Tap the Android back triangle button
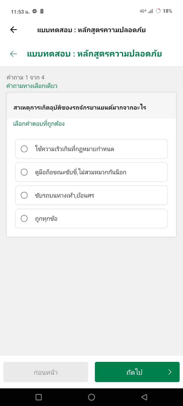Viewport: 183px width, 406px height. (x=144, y=397)
